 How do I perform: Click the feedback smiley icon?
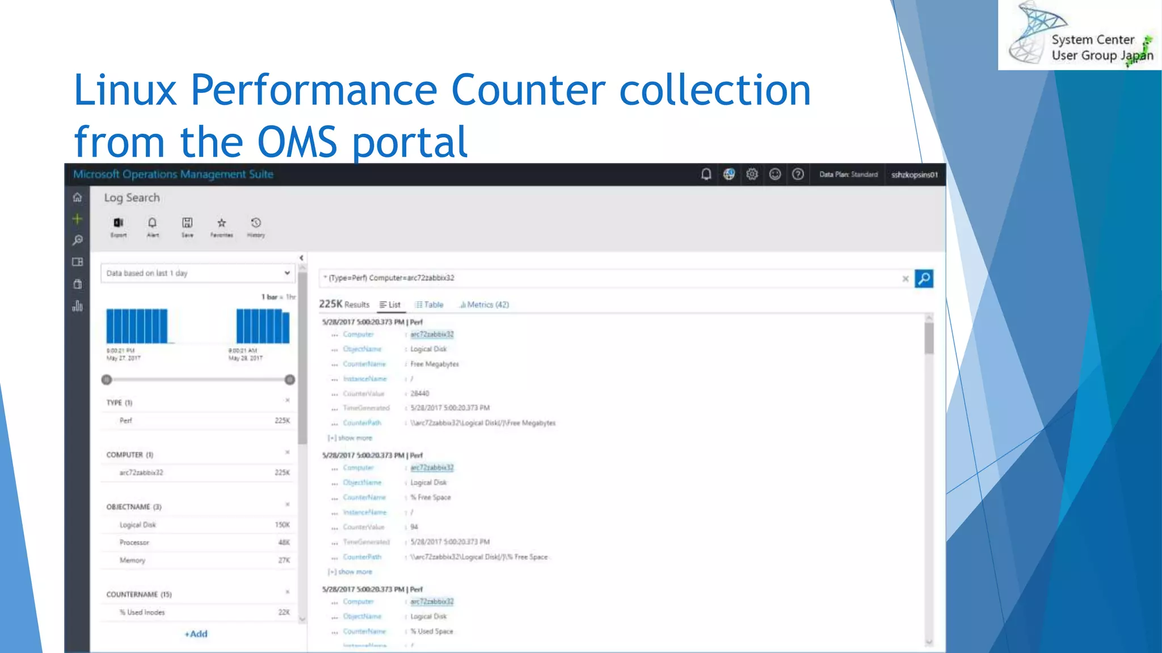775,175
